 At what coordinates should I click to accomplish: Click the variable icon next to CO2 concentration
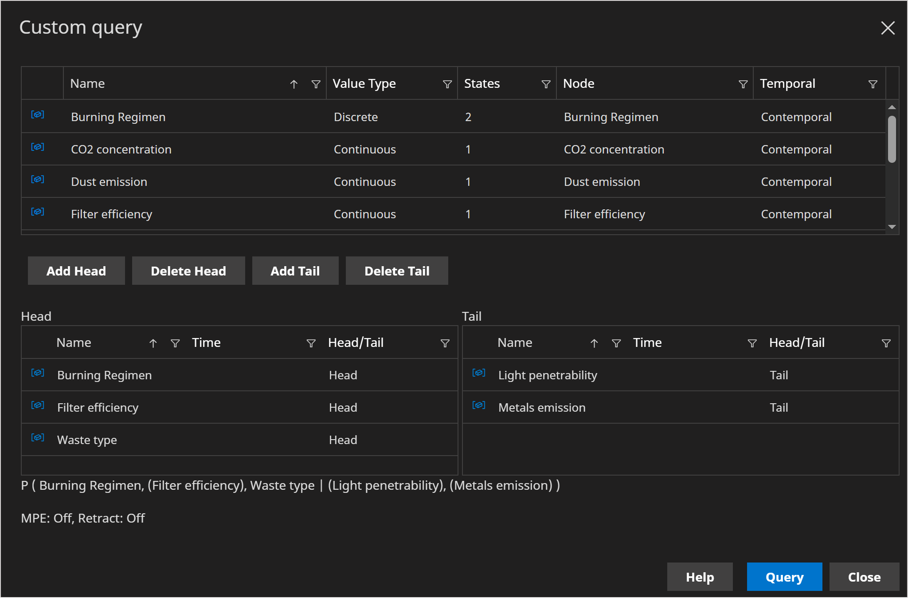38,147
